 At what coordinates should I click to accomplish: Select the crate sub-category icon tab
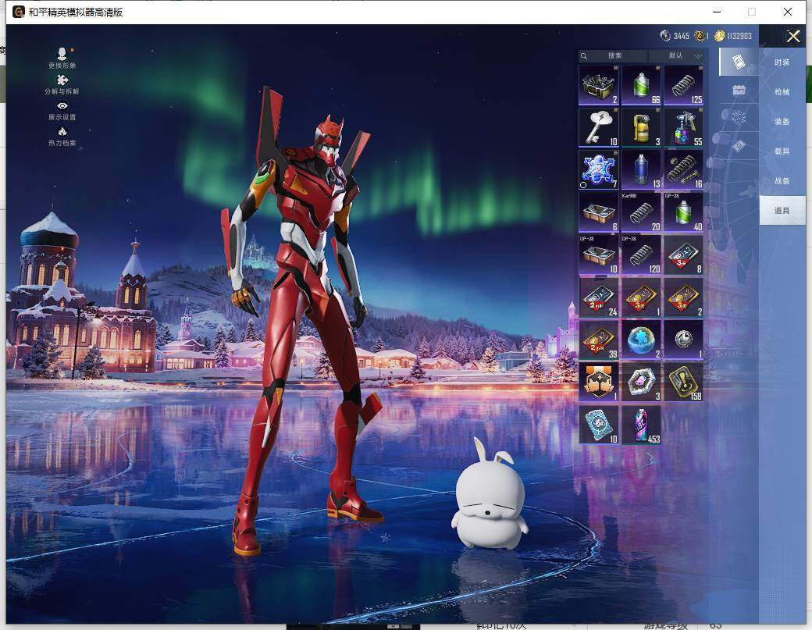point(739,90)
